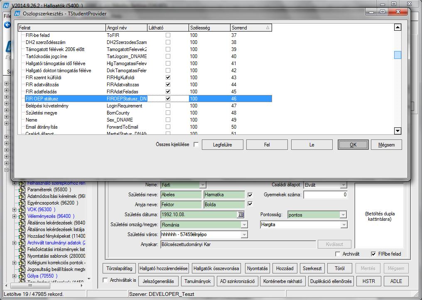Click the folder icon beside Egyéncsoportok (96200)
Viewport: 422px width, 300px height.
[x=22, y=203]
